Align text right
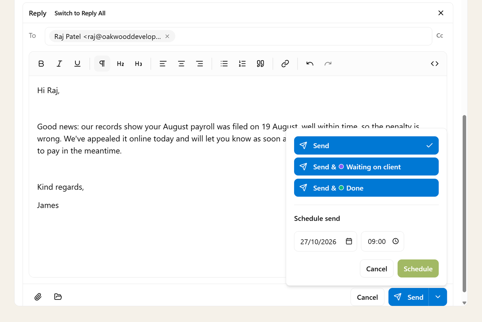482x322 pixels. click(199, 64)
